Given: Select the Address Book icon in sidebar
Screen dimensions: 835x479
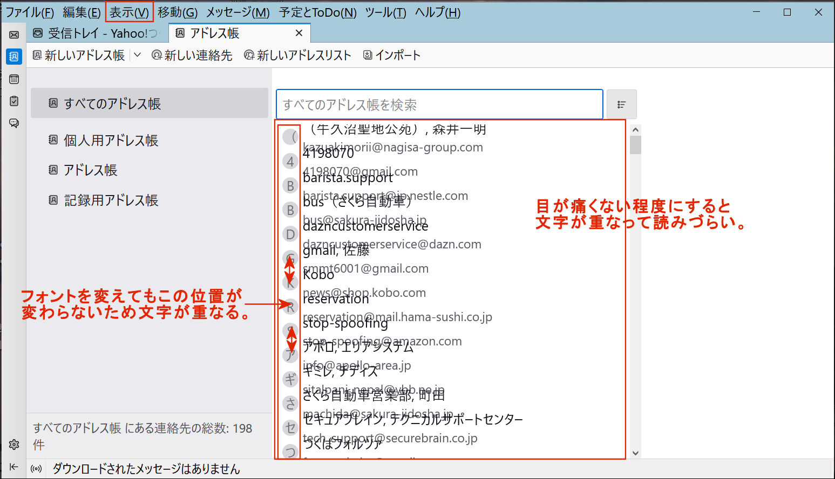Looking at the screenshot, I should pos(14,57).
